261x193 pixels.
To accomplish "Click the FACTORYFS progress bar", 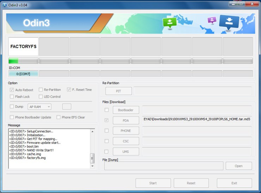I will tap(23, 61).
